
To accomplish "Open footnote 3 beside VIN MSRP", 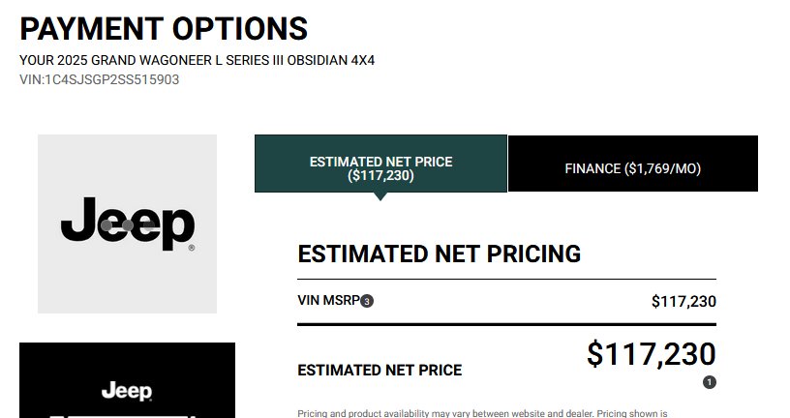I will coord(367,301).
